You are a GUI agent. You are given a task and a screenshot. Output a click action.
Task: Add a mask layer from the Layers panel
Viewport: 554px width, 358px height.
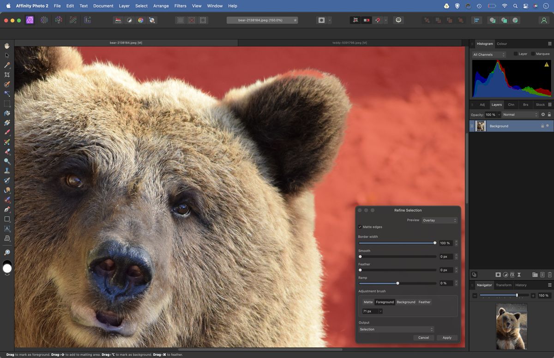[x=498, y=274]
